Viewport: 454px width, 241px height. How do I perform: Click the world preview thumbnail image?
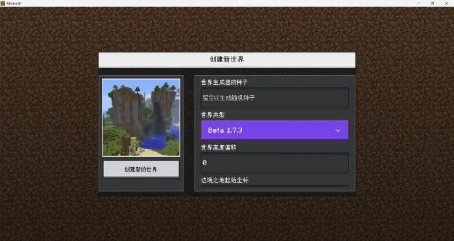[x=141, y=117]
